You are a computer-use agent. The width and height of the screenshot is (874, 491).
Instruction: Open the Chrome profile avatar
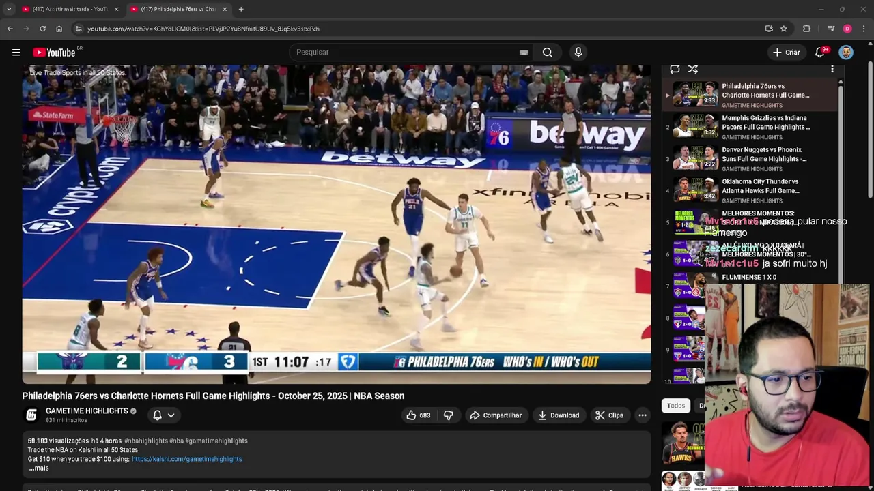coord(847,29)
